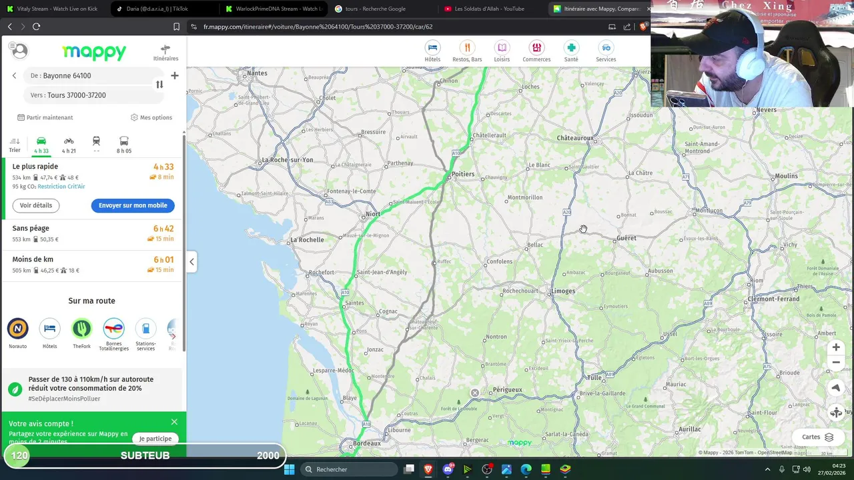Go back with the route arrow
This screenshot has width=854, height=480.
14,75
